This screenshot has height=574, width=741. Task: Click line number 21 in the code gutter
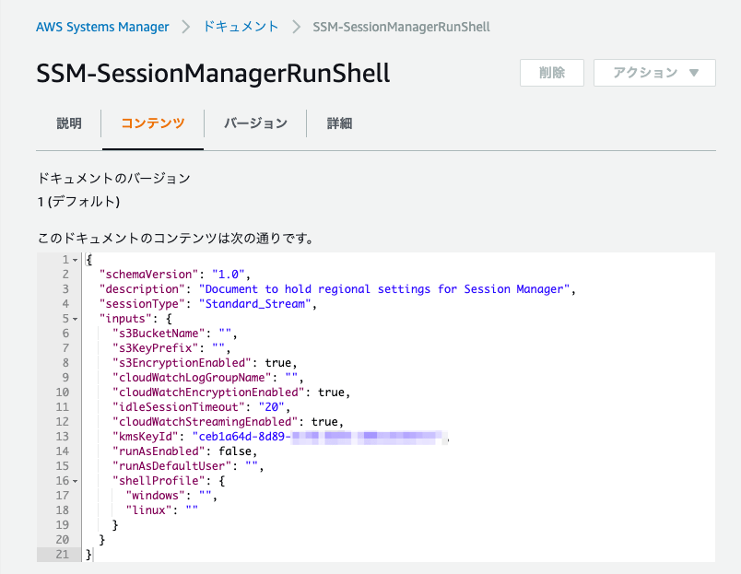[x=64, y=554]
